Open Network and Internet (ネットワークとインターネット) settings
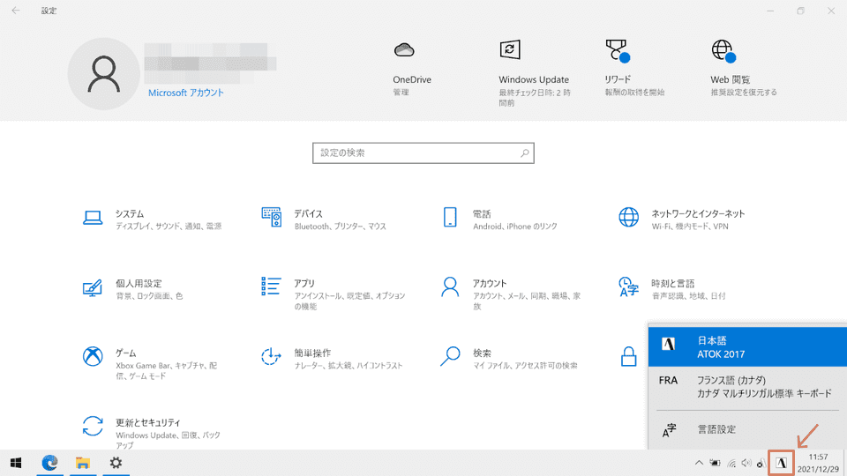Viewport: 847px width, 476px height. tap(697, 214)
